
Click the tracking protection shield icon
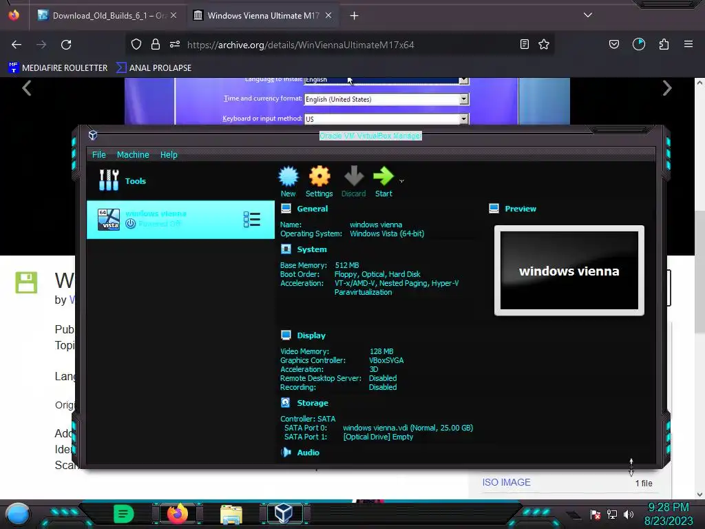(x=136, y=45)
